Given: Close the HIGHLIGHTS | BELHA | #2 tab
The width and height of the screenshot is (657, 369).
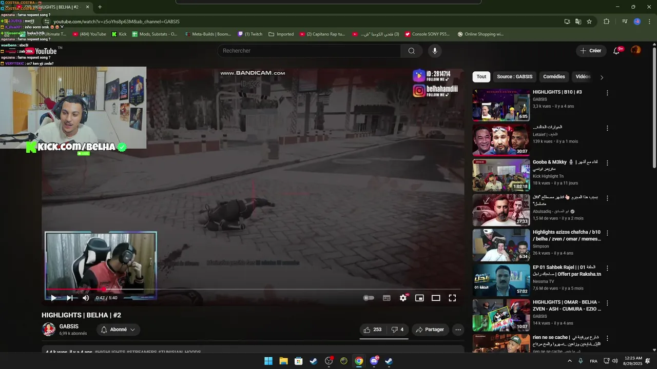Looking at the screenshot, I should 87,7.
